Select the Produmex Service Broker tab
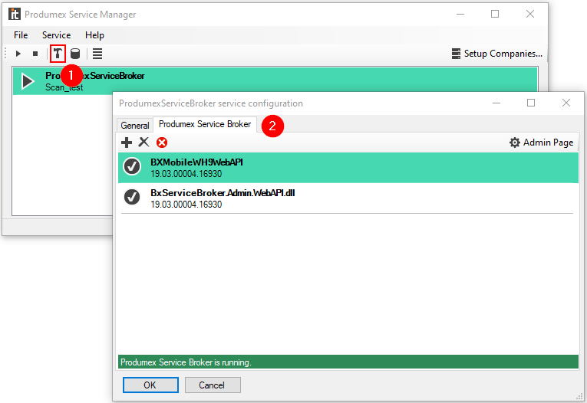This screenshot has width=587, height=403. tap(205, 124)
